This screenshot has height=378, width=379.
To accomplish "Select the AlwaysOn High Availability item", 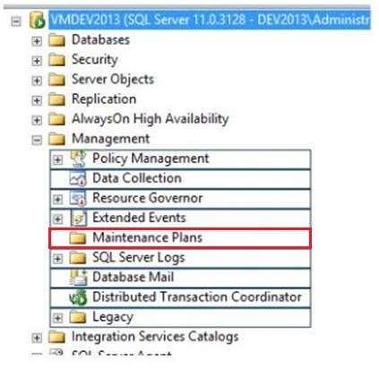I will pos(151,119).
